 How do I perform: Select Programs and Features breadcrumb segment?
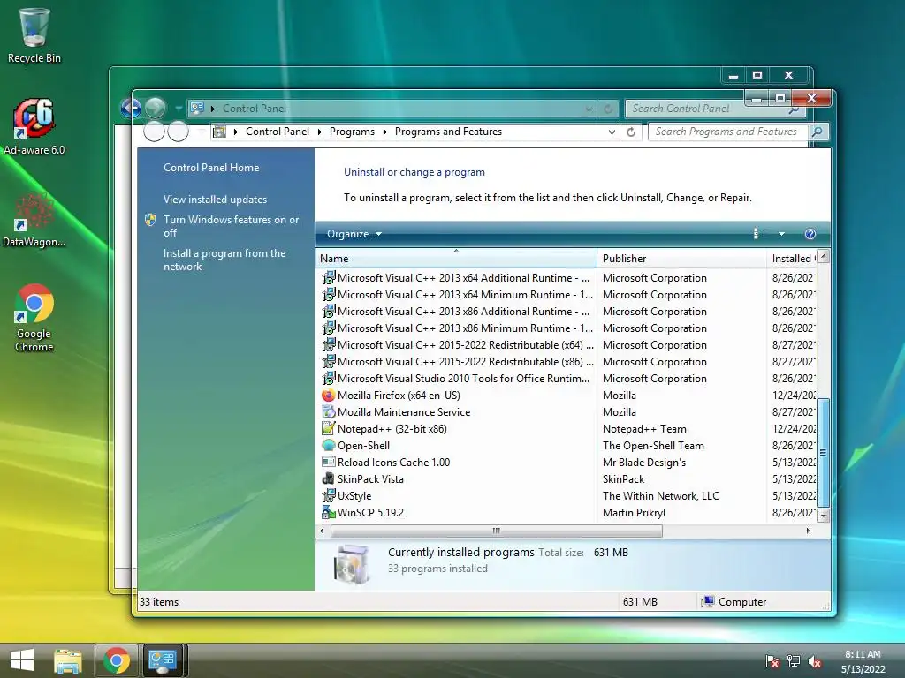pyautogui.click(x=448, y=132)
